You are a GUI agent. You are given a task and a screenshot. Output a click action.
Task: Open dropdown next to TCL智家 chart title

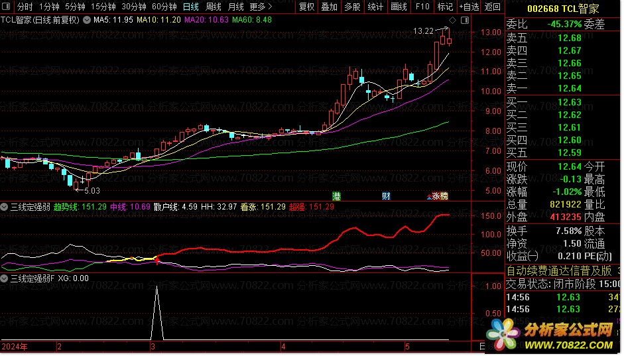(x=87, y=20)
